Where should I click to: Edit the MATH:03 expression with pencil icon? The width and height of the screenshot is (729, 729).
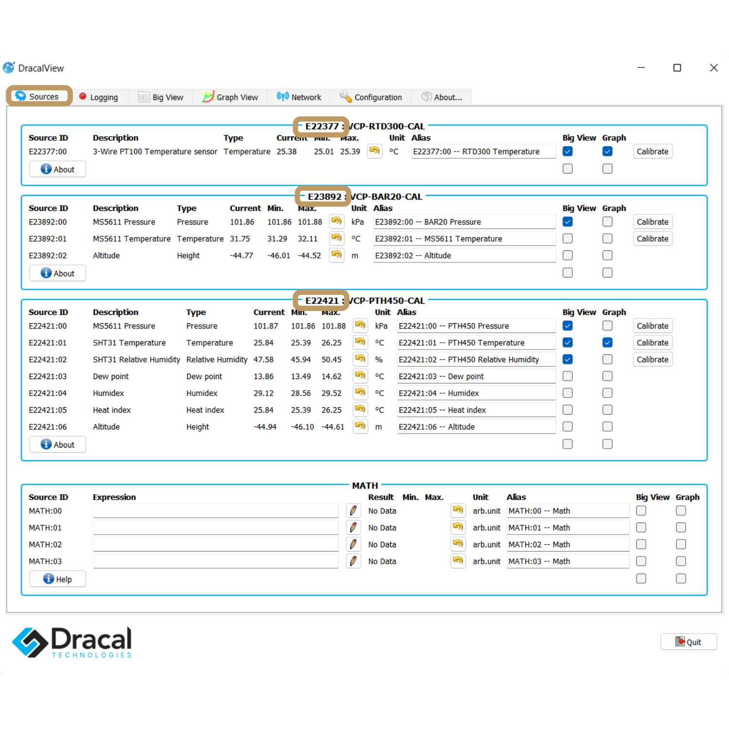click(x=353, y=561)
